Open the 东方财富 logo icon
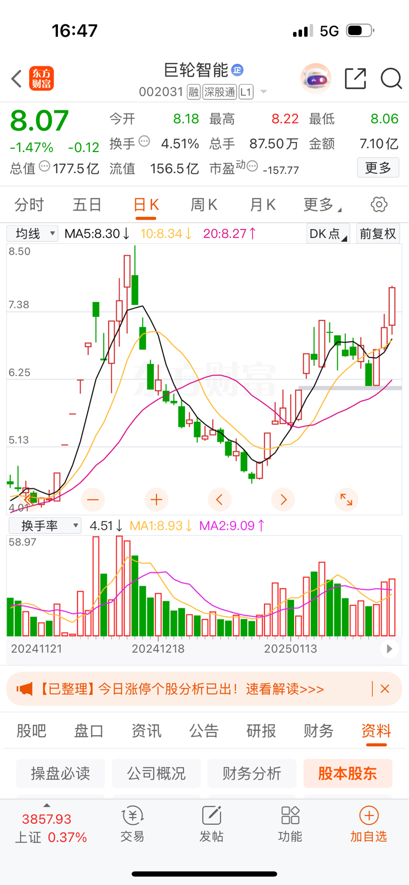The height and width of the screenshot is (885, 409). pos(41,79)
